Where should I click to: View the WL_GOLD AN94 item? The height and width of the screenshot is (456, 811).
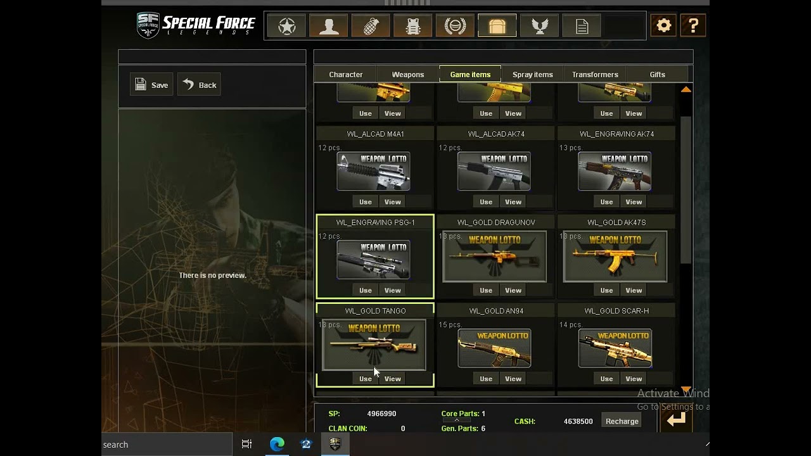513,379
